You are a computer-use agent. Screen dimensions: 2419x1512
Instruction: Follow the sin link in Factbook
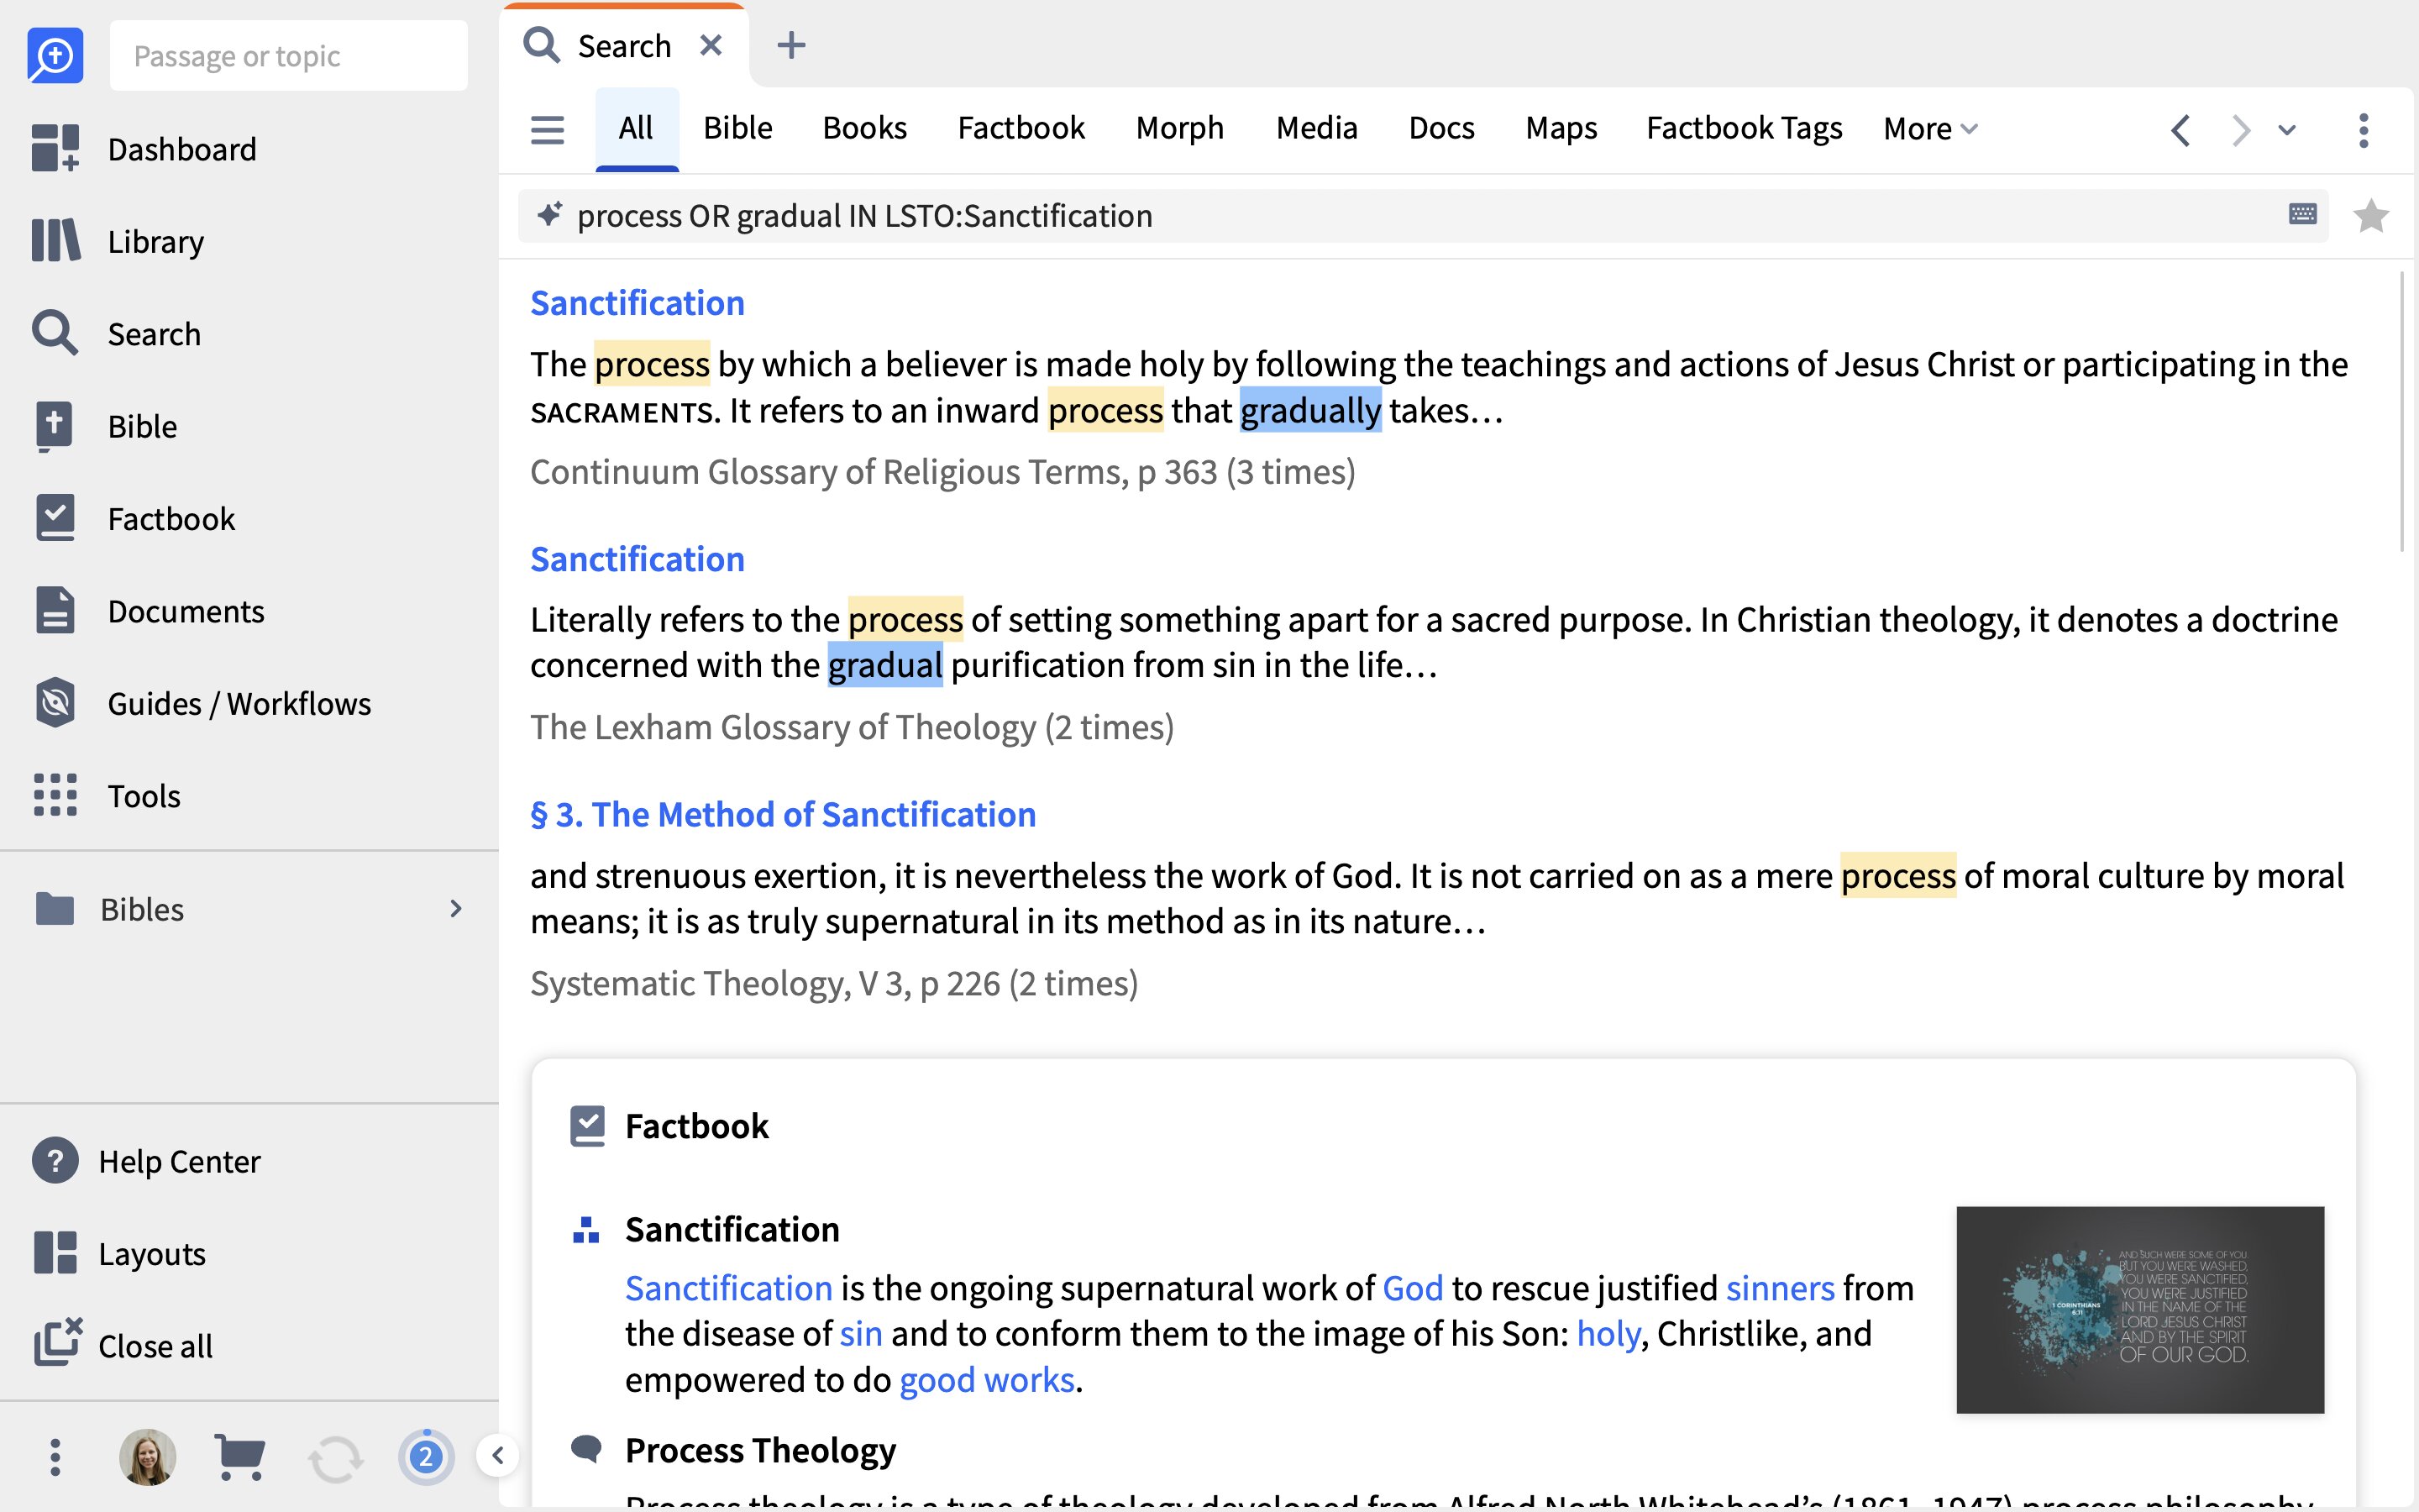pyautogui.click(x=861, y=1333)
